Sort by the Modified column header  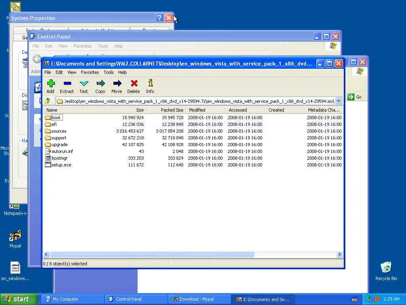205,110
